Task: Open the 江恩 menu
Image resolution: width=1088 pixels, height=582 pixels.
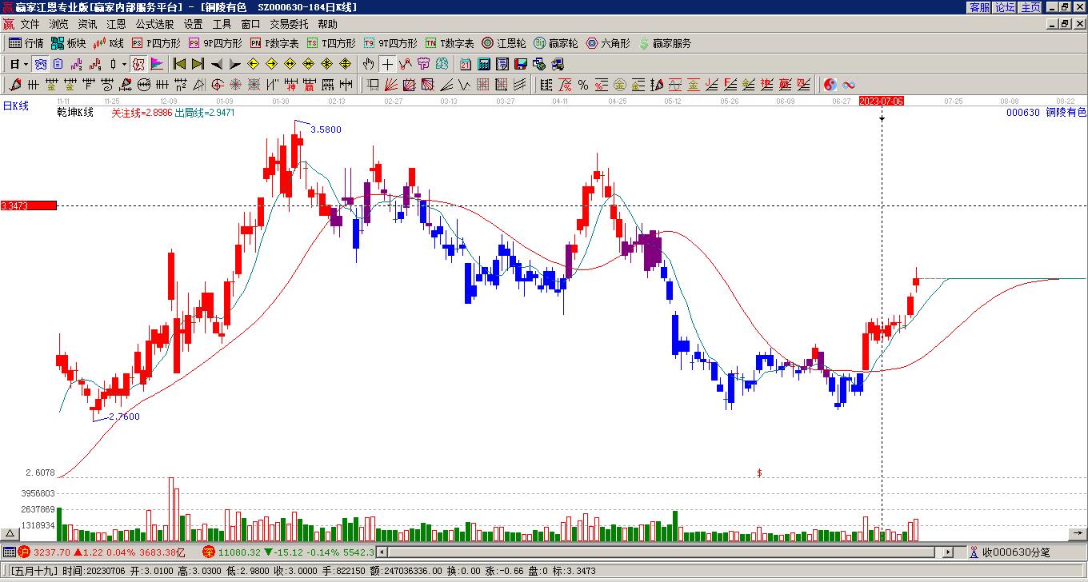Action: [x=116, y=24]
